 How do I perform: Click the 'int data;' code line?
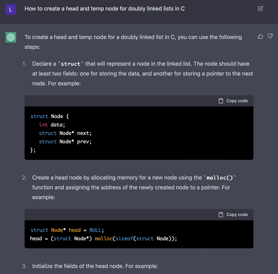(52, 125)
